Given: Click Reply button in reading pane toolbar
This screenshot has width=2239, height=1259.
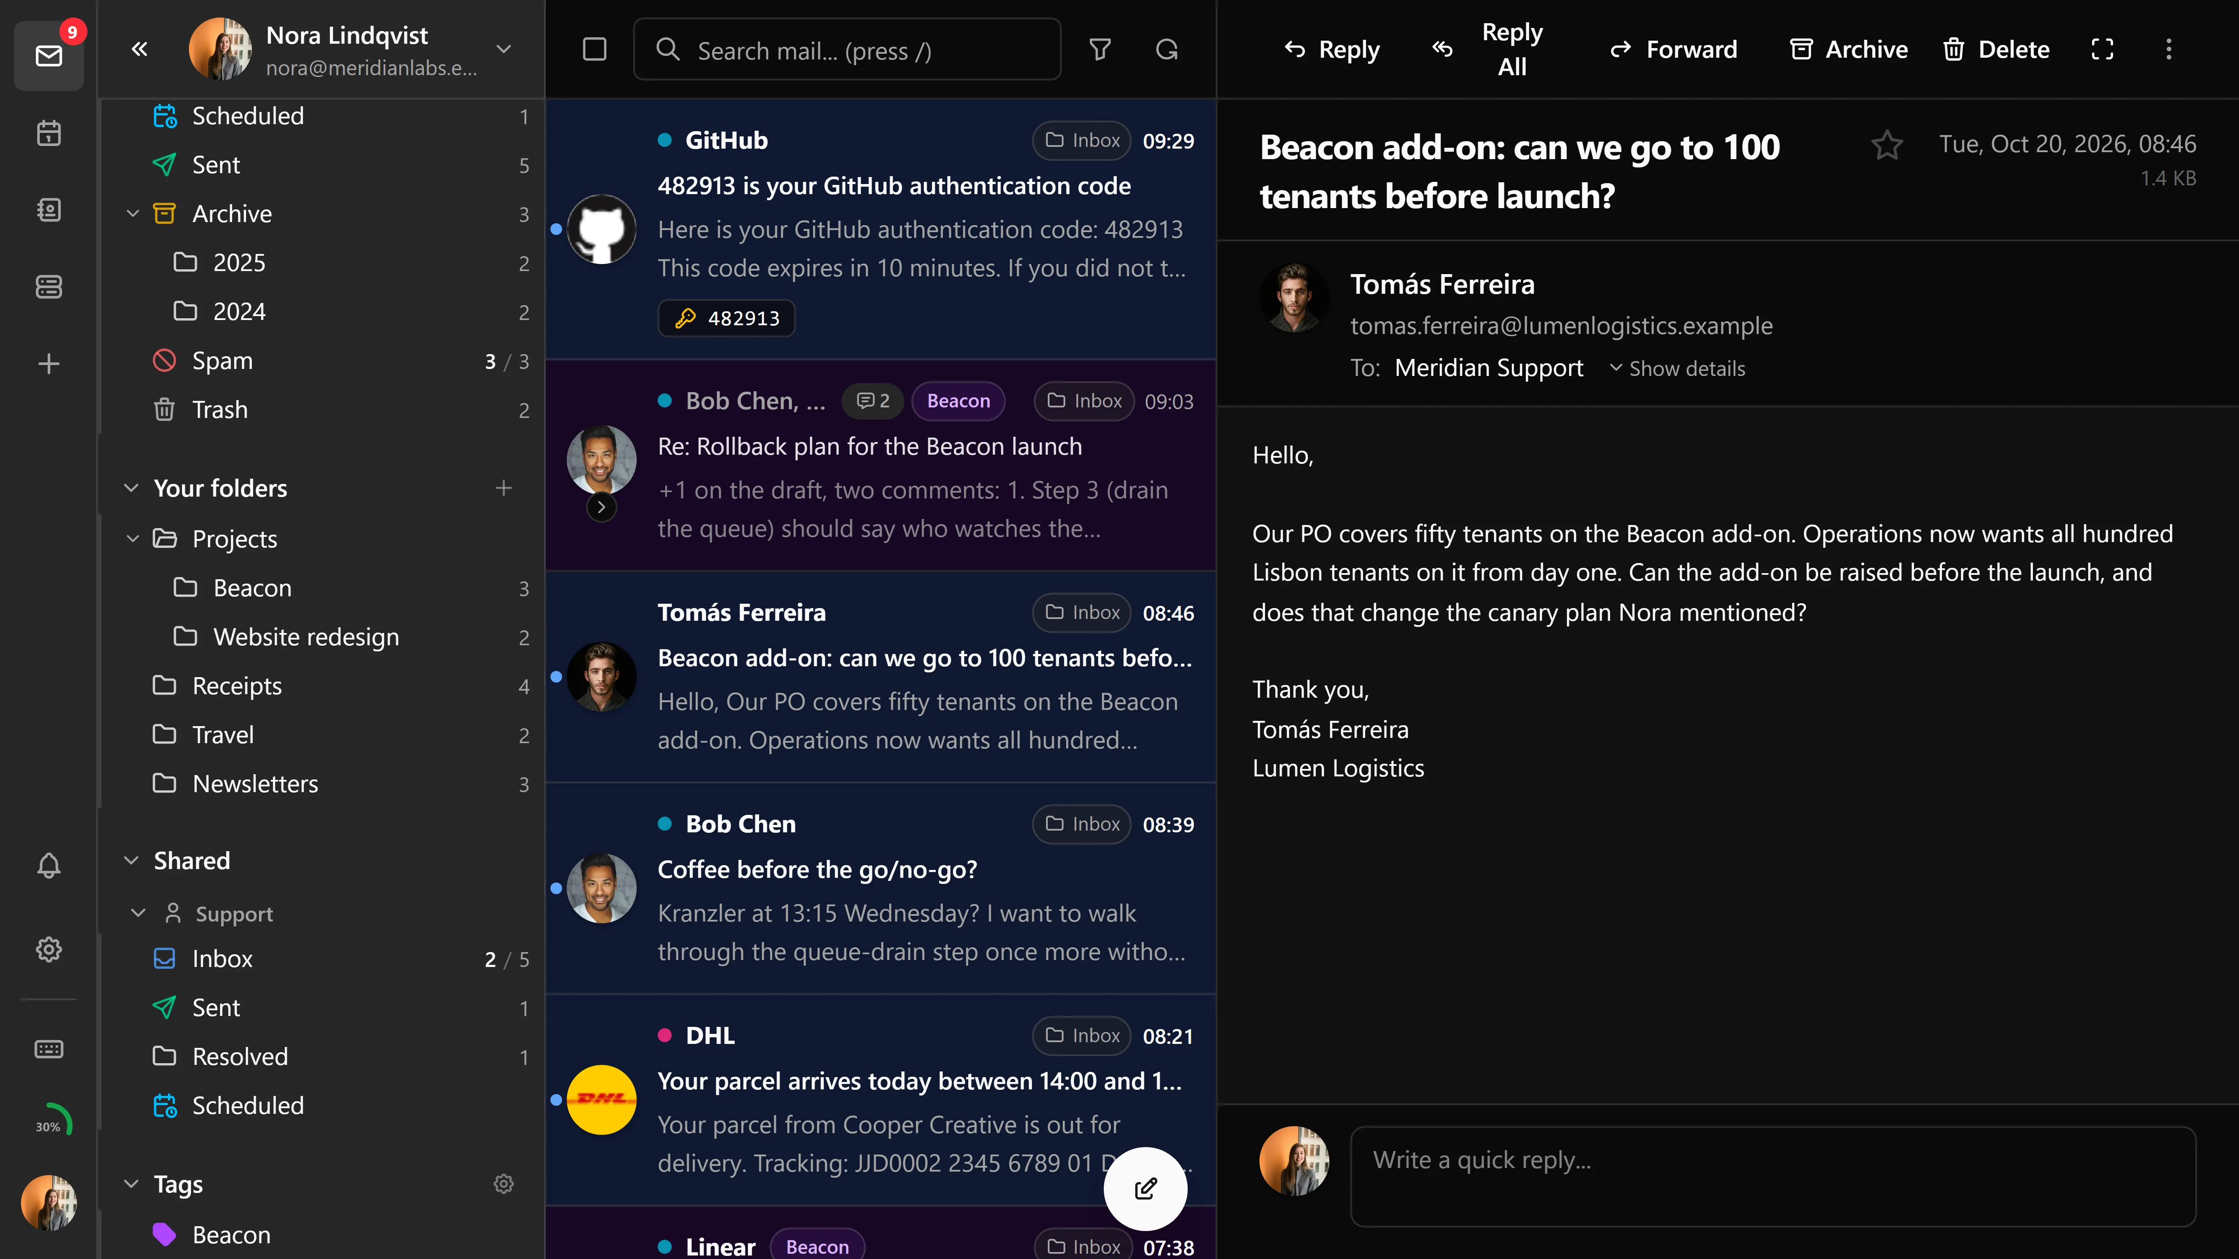Looking at the screenshot, I should point(1332,49).
